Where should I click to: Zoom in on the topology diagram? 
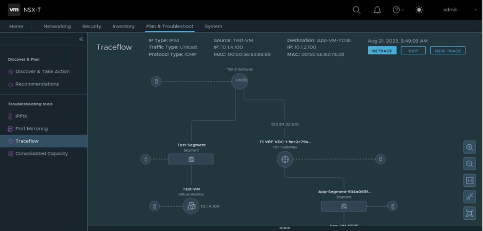[x=470, y=147]
